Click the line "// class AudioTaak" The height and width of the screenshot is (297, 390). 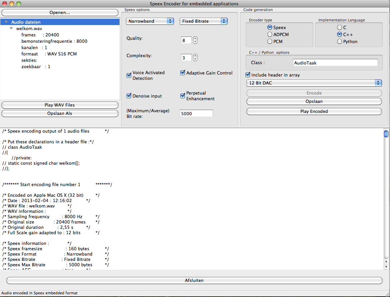tap(22, 147)
